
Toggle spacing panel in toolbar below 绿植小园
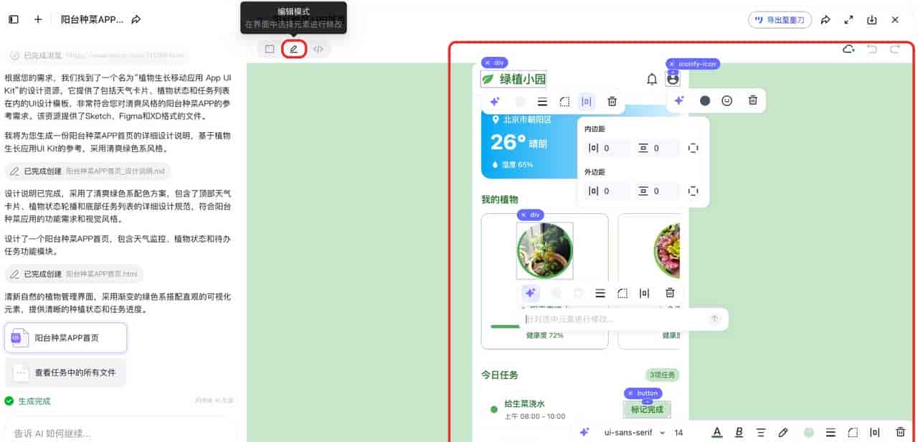(587, 102)
